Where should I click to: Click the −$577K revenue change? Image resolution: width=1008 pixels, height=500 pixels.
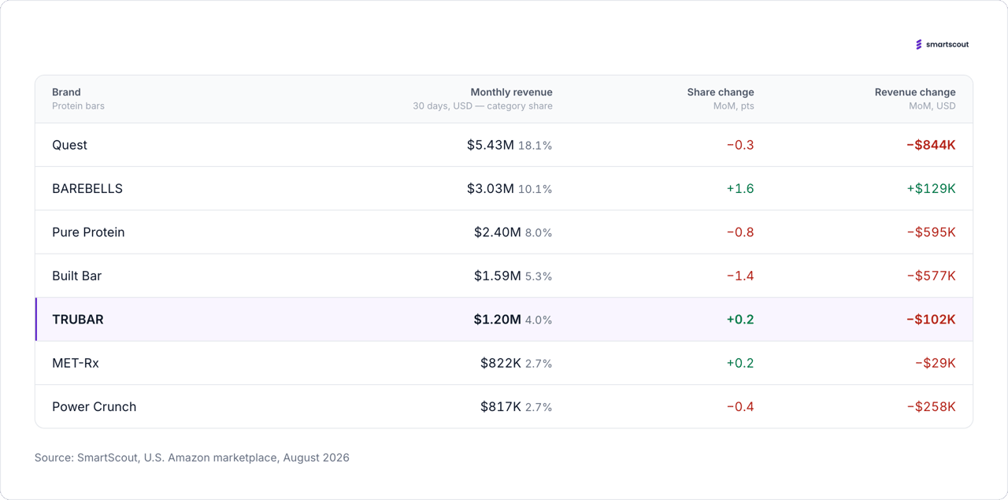point(931,276)
